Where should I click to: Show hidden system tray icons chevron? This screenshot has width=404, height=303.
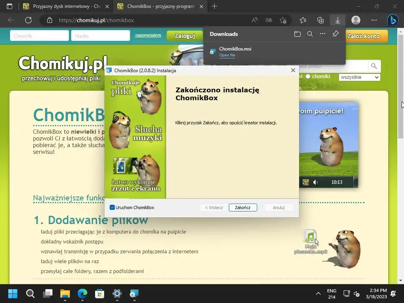tap(318, 294)
